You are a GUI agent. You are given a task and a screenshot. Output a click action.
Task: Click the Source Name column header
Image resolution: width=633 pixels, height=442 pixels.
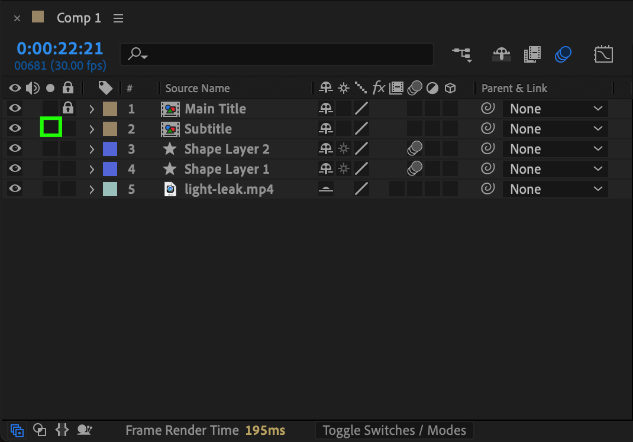(198, 88)
